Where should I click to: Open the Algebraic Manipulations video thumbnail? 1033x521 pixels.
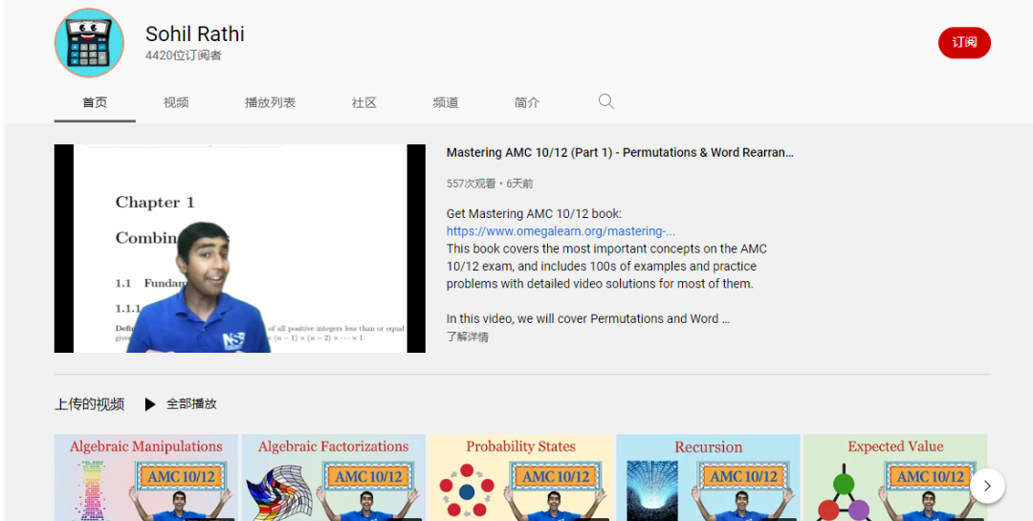point(146,478)
